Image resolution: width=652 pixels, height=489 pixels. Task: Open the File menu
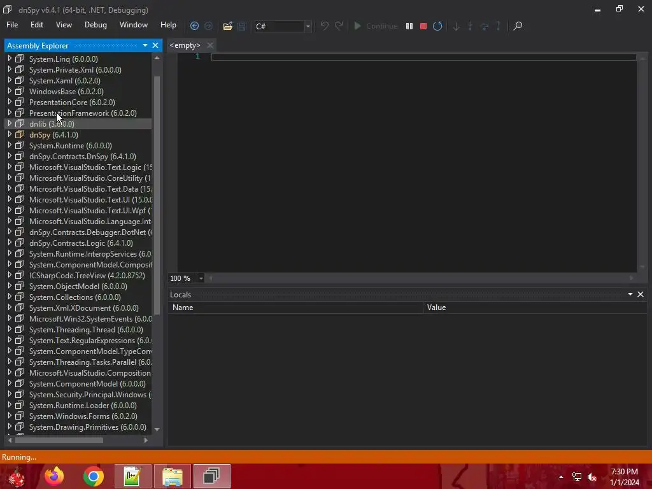pos(12,25)
